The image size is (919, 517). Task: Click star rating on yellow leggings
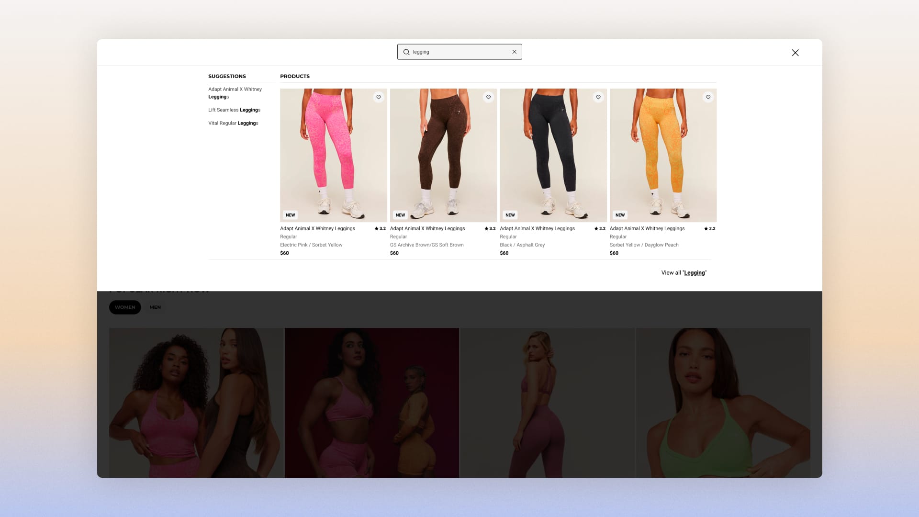709,229
